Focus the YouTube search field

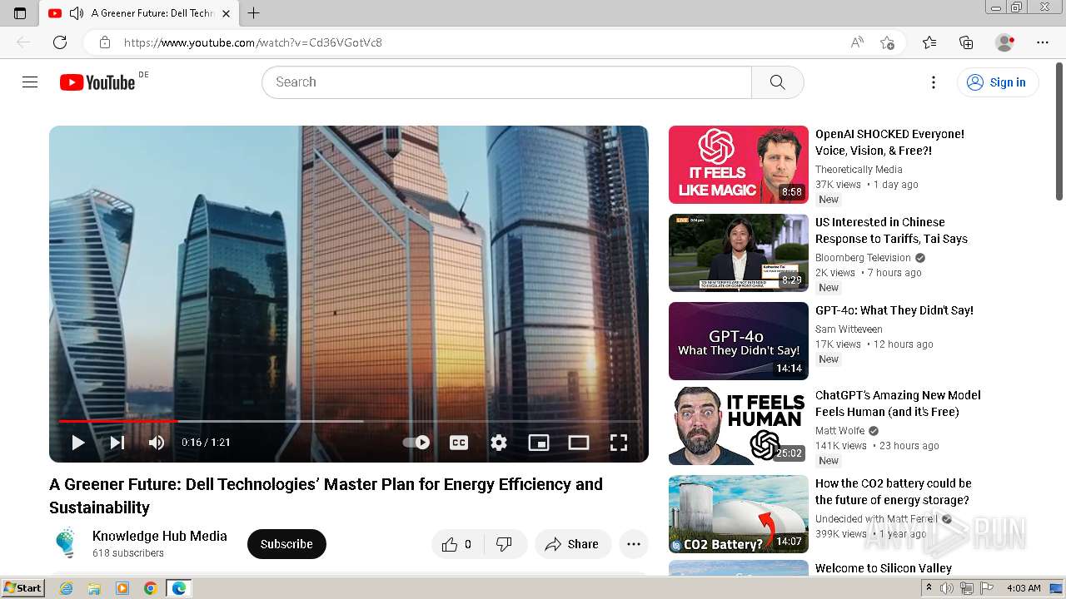click(506, 82)
